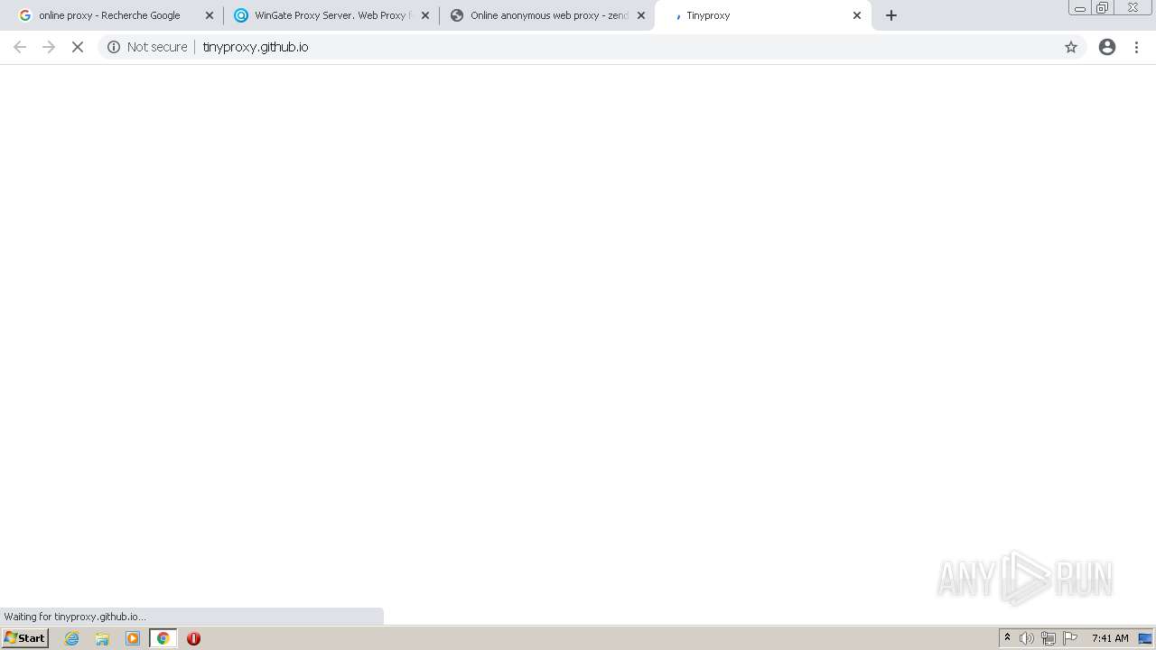The width and height of the screenshot is (1156, 650).
Task: Switch to the online proxy Google search tab
Action: point(116,15)
